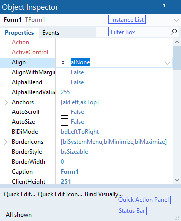Open the instance list dropdown chevron
Screen dimensions: 181x221
coord(176,20)
